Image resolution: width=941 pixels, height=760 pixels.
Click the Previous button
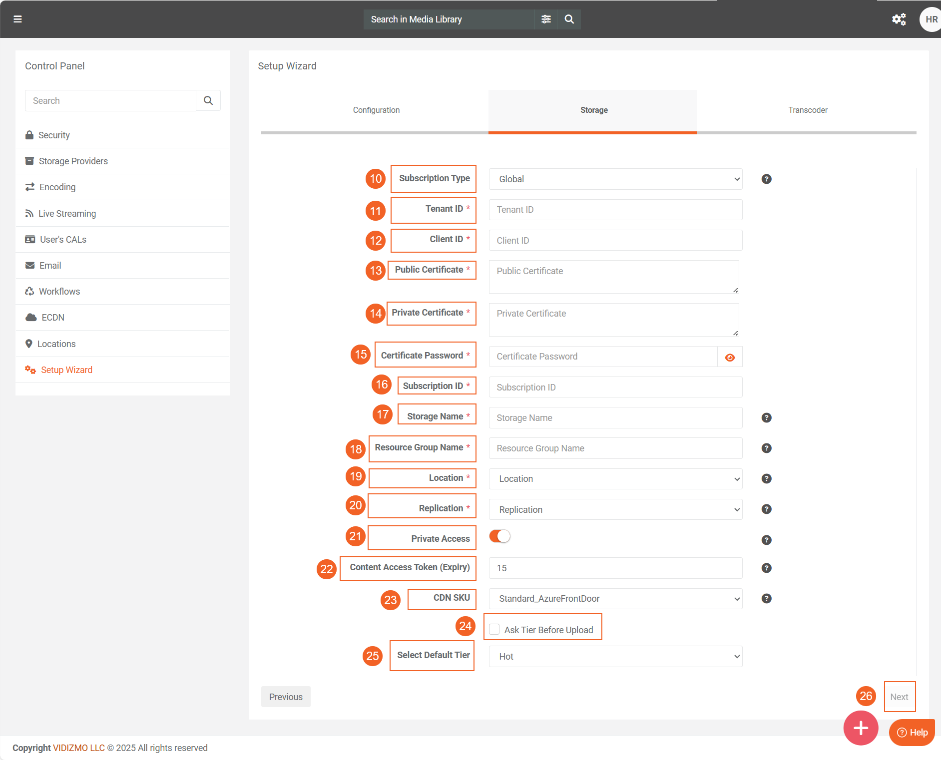coord(286,697)
